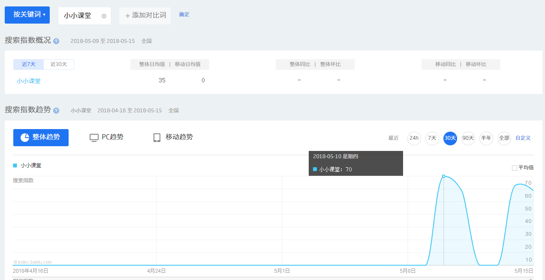Click 添加对比词 to add a comparison word
545x280 pixels.
click(x=145, y=15)
